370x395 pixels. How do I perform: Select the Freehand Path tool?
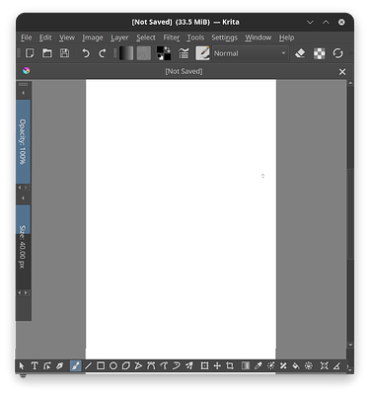(164, 365)
